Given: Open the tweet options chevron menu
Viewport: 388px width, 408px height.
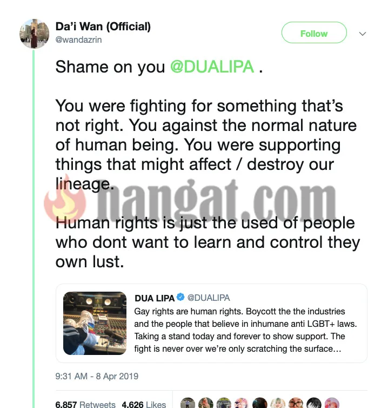Looking at the screenshot, I should coord(363,34).
